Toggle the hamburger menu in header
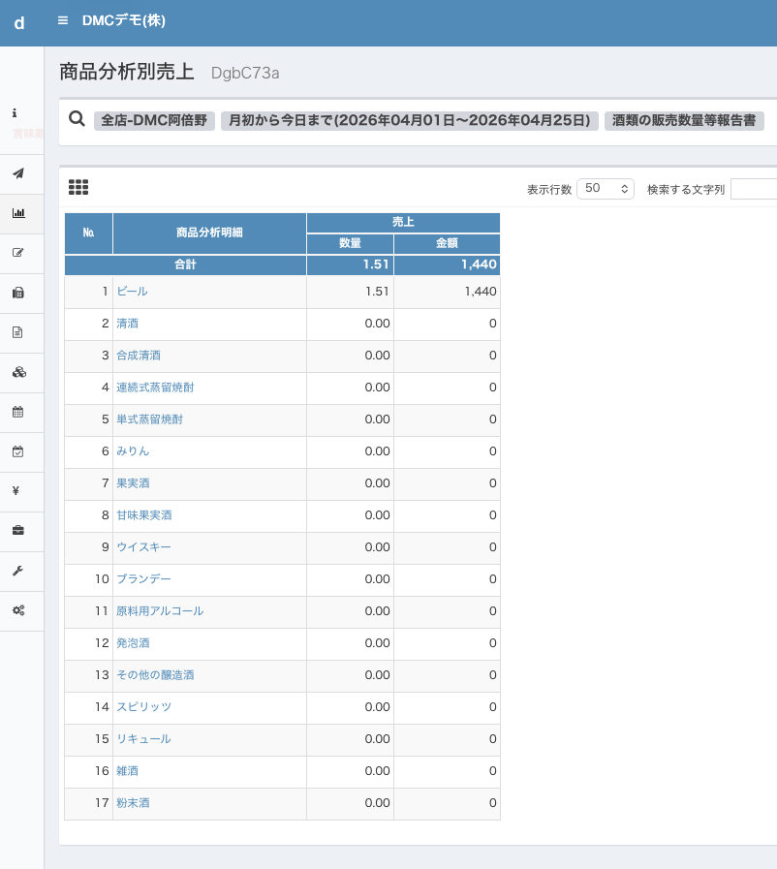Image resolution: width=777 pixels, height=869 pixels. [63, 20]
